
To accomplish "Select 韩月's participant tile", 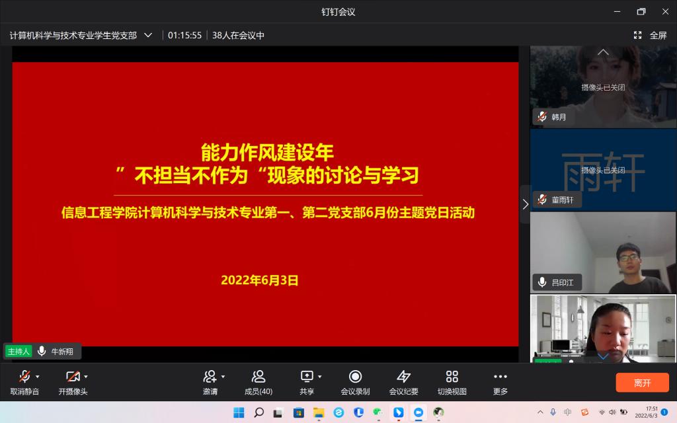I will pos(602,86).
